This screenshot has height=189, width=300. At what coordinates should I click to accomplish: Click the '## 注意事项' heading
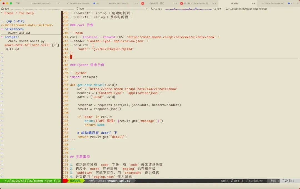pyautogui.click(x=80, y=157)
